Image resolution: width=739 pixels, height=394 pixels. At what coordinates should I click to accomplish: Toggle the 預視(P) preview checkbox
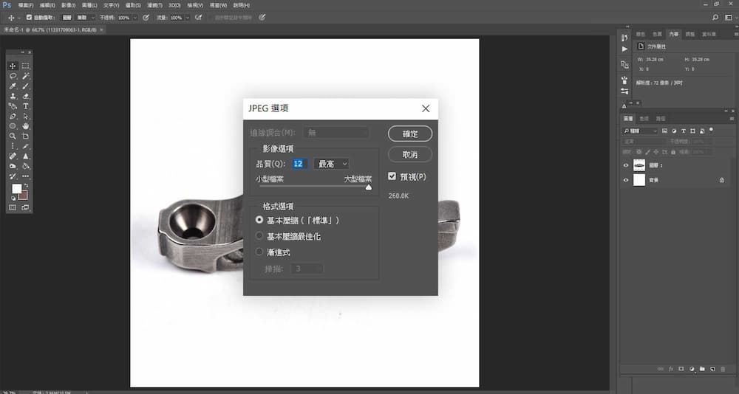click(392, 176)
